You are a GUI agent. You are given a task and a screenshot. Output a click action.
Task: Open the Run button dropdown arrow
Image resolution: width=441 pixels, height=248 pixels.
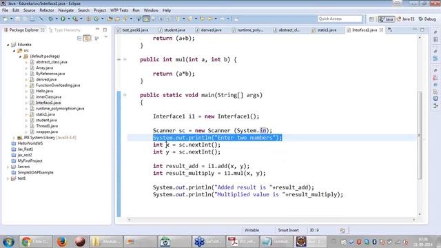69,19
